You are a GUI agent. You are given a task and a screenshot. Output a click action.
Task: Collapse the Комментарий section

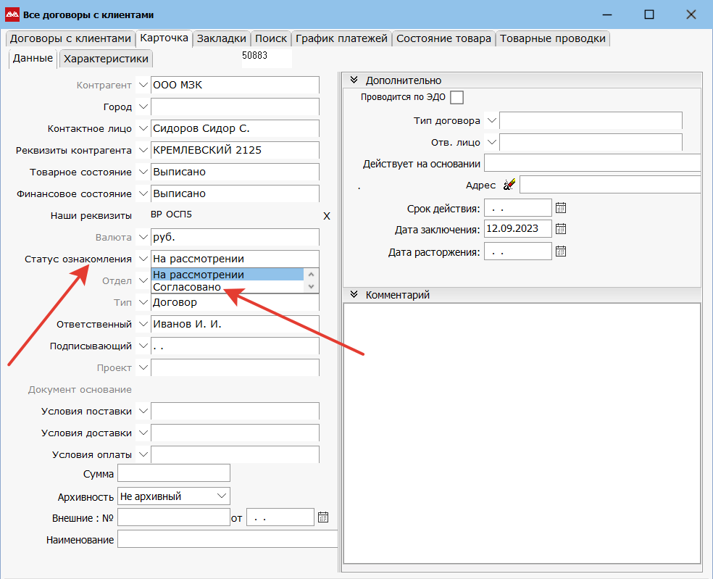pos(354,294)
